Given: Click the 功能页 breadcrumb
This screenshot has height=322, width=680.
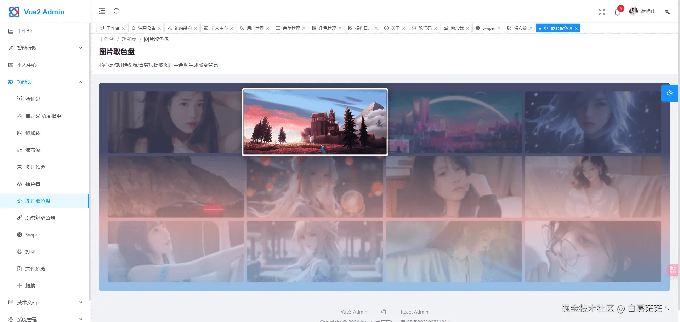Looking at the screenshot, I should pos(129,39).
